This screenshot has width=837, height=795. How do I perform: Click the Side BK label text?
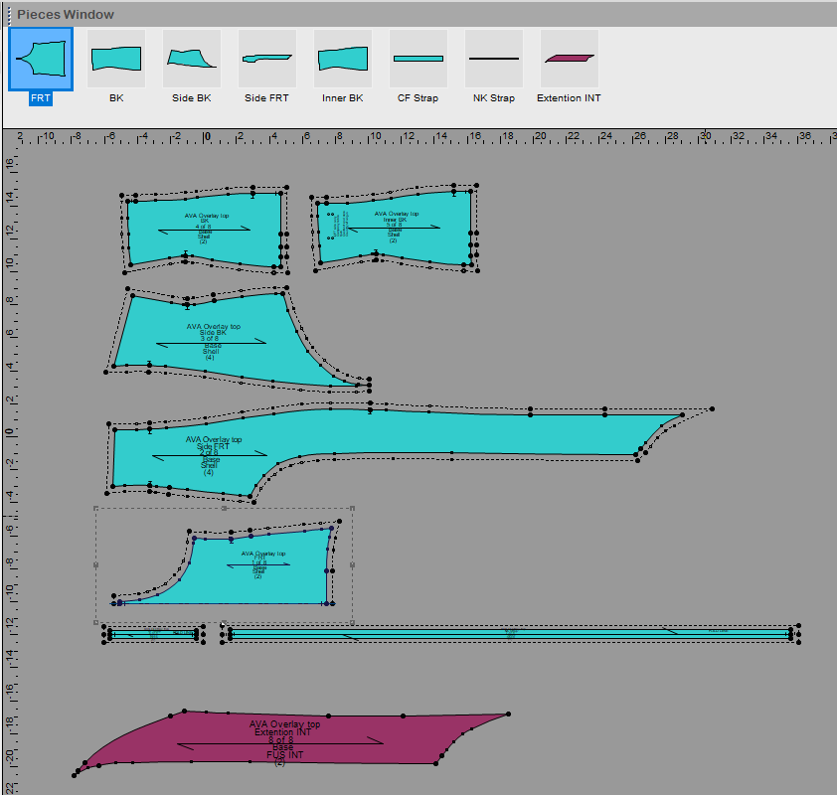click(x=192, y=98)
